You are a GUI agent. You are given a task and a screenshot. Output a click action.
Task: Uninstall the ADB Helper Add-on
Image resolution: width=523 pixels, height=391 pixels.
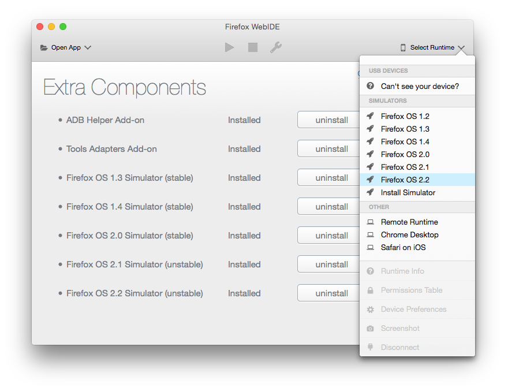[x=331, y=120]
